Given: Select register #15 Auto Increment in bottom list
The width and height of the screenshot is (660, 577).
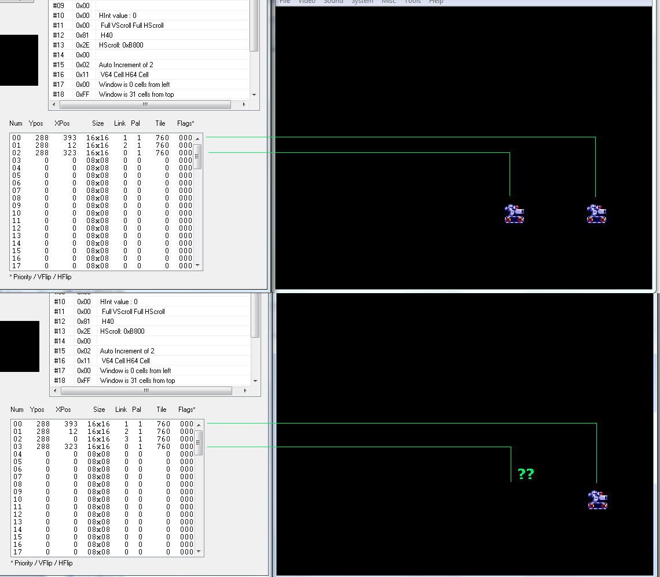Looking at the screenshot, I should tap(151, 351).
